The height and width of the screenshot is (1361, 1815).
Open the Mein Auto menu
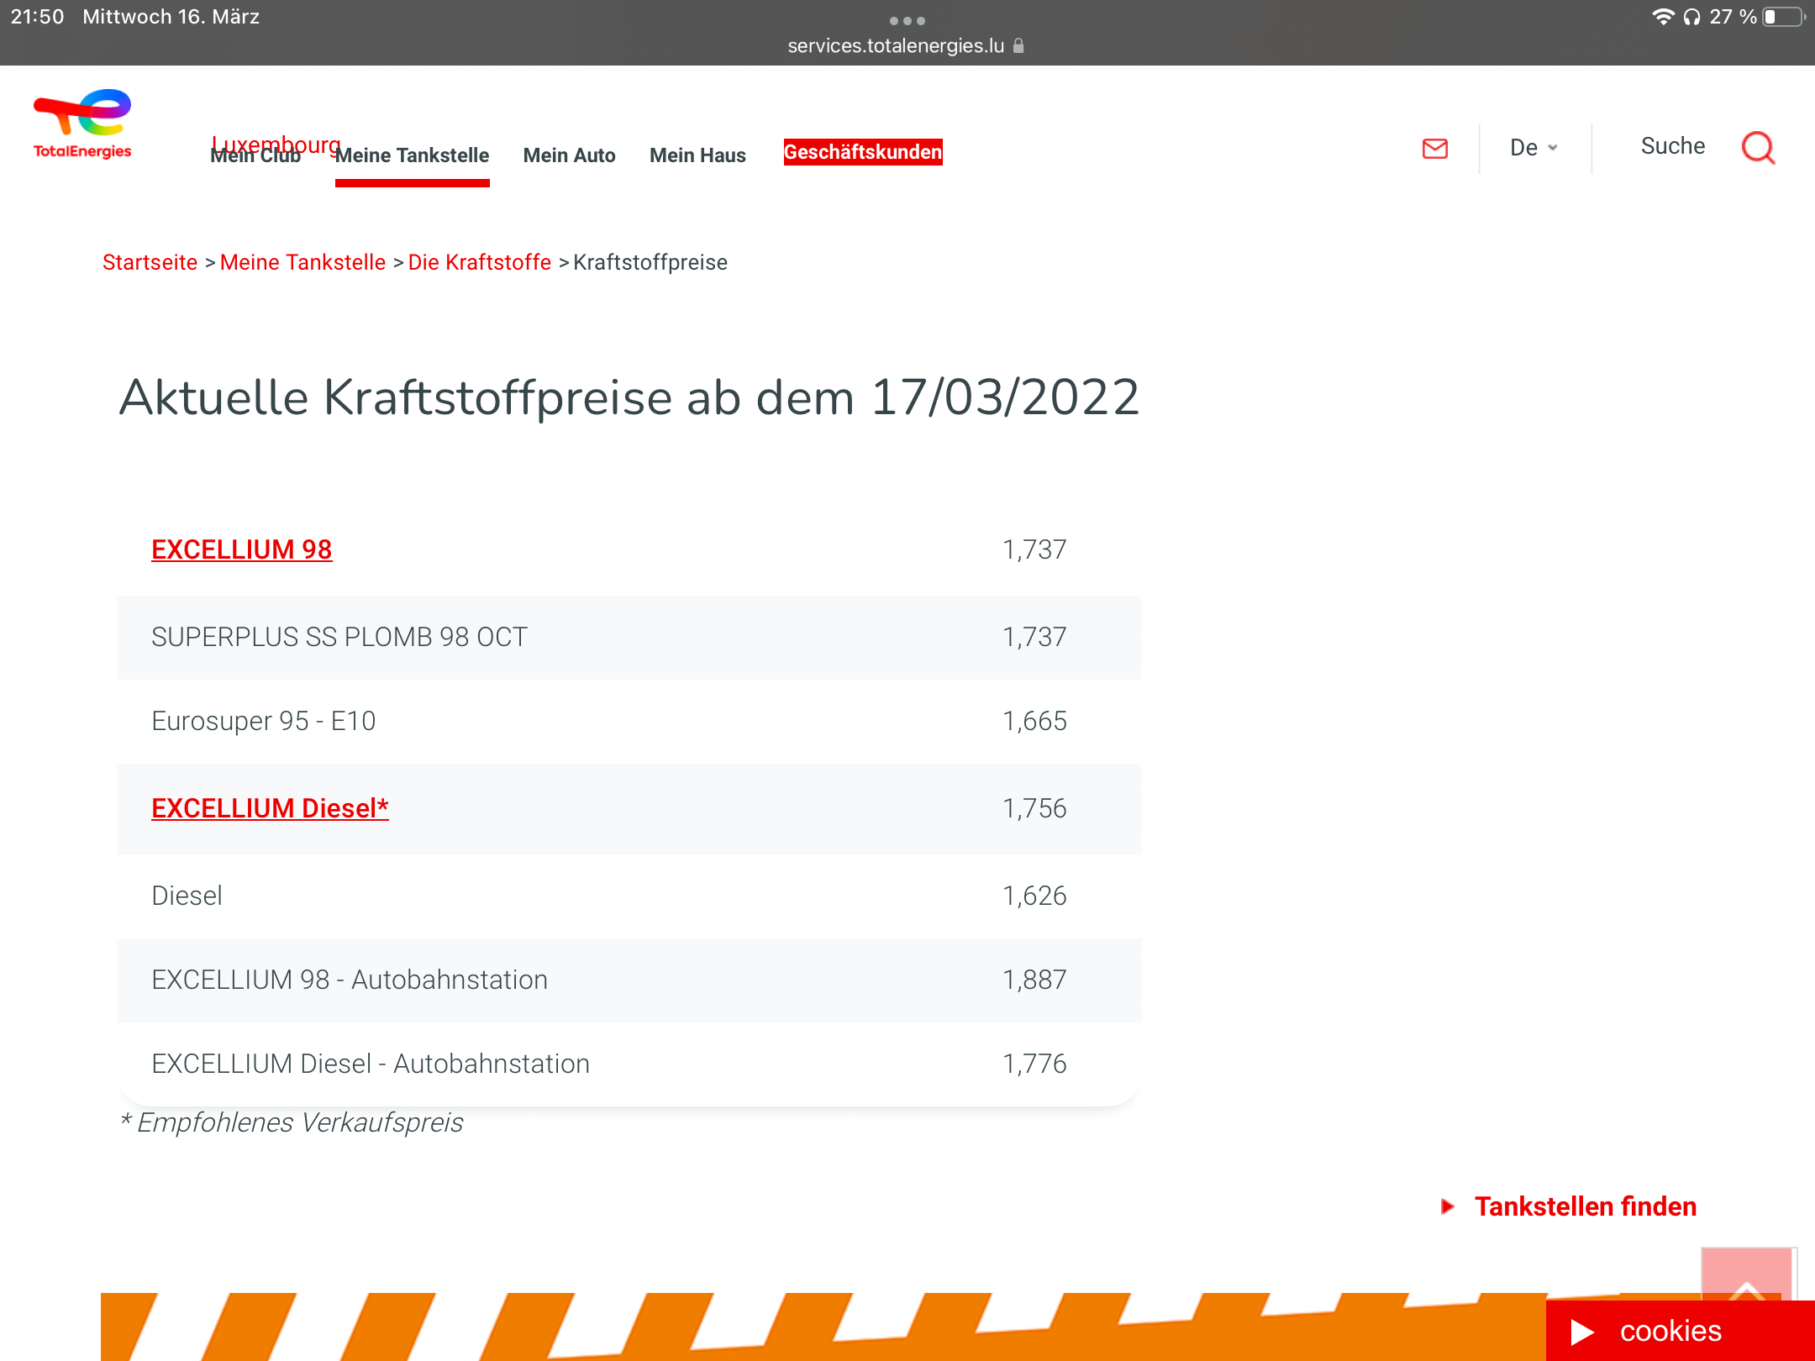[569, 155]
